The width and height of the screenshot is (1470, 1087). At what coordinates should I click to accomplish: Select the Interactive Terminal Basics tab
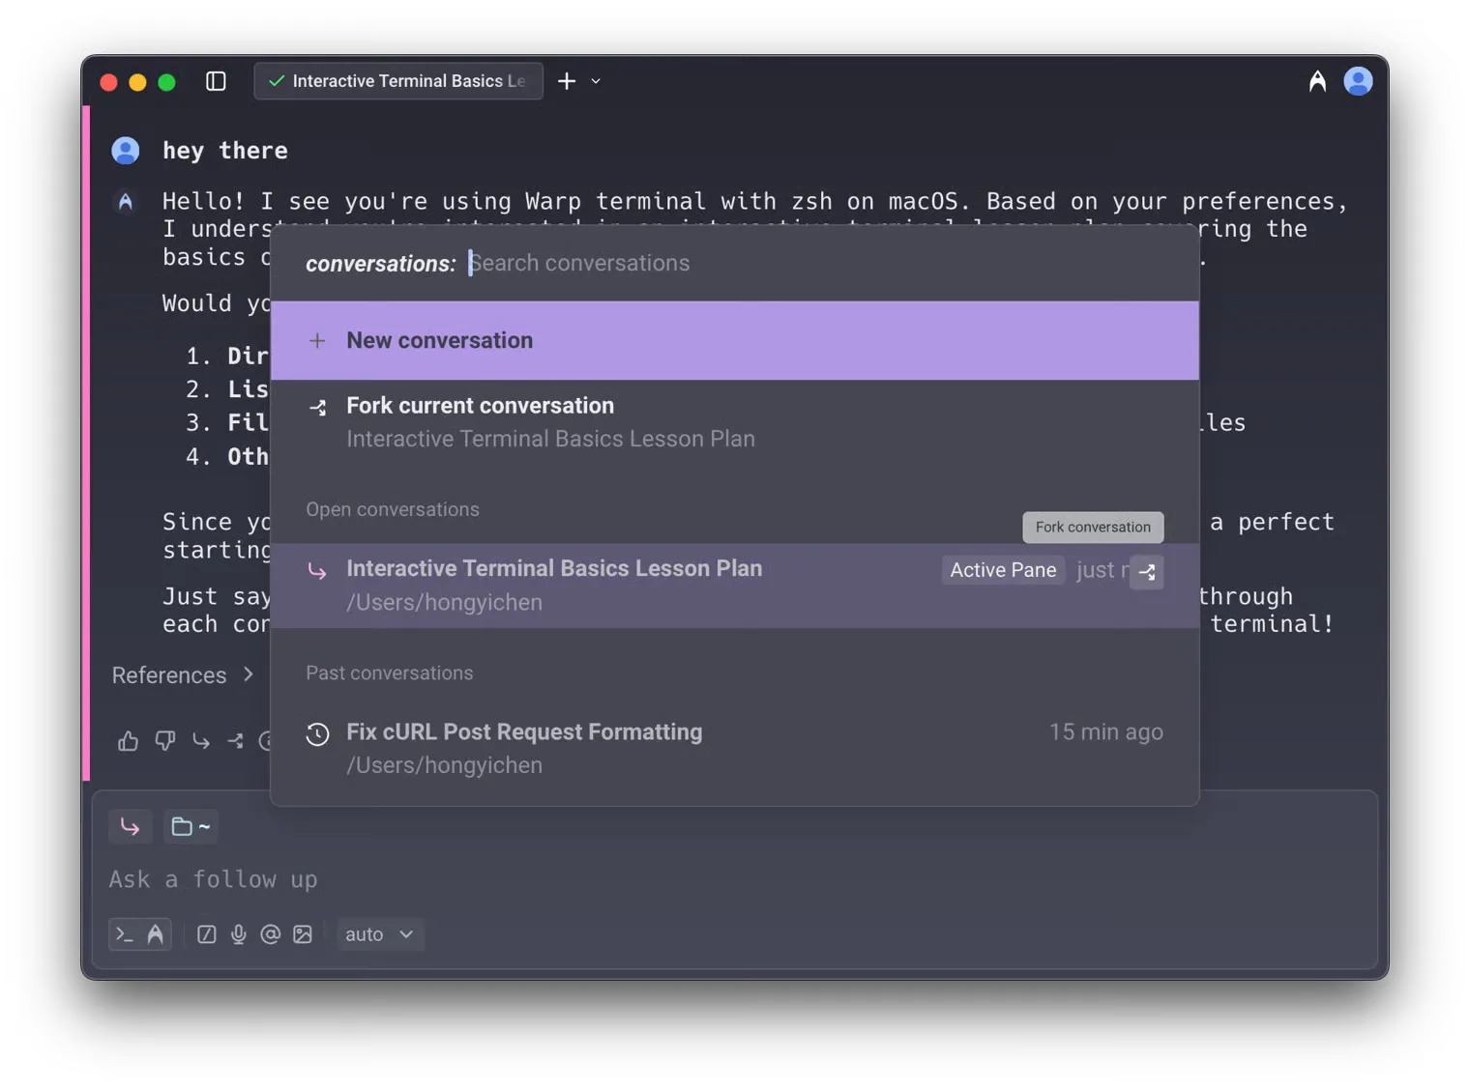[x=397, y=81]
